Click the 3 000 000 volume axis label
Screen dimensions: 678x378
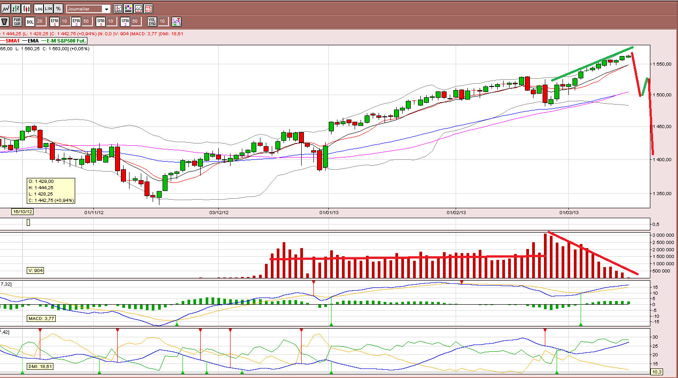(x=664, y=235)
